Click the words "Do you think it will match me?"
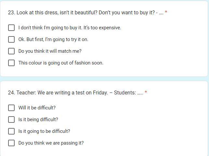Image resolution: width=209 pixels, height=156 pixels. click(50, 51)
